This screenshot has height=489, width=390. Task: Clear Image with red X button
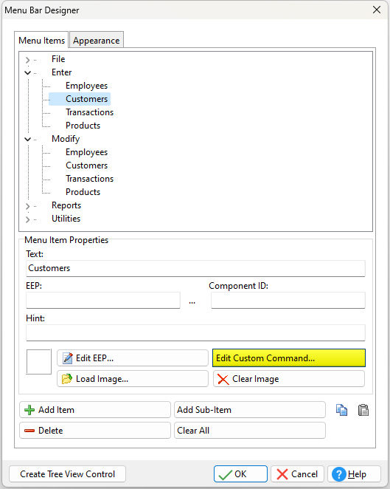[289, 379]
